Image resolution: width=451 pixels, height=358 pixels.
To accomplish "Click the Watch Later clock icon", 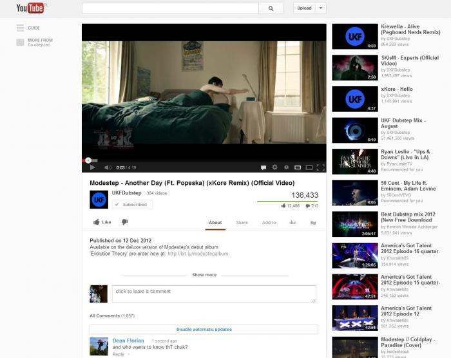I will (286, 167).
